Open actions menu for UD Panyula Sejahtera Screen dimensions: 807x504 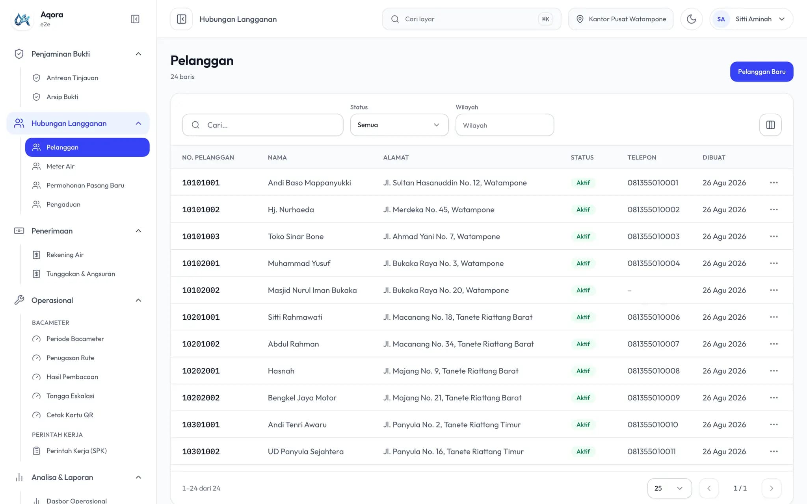(x=774, y=451)
